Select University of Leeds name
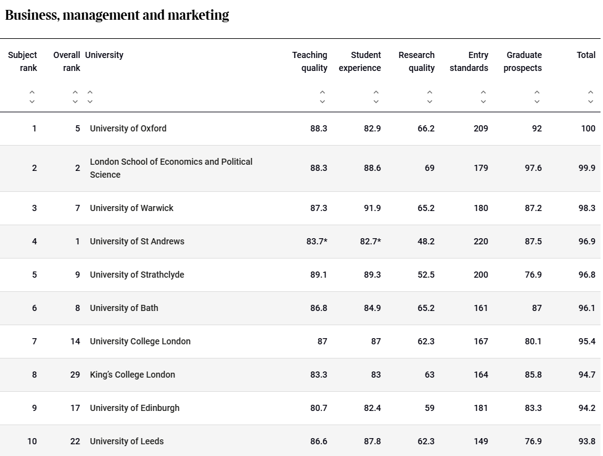 (x=126, y=441)
